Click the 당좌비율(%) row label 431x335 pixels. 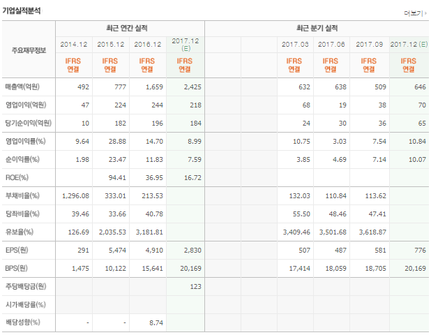coord(22,214)
